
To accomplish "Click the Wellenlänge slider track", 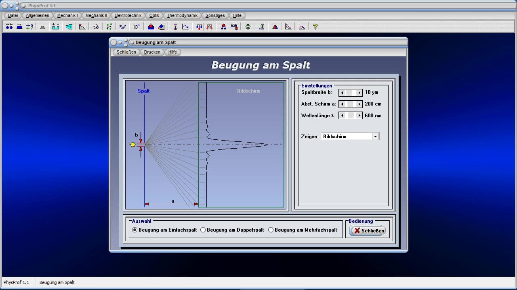I will click(351, 116).
